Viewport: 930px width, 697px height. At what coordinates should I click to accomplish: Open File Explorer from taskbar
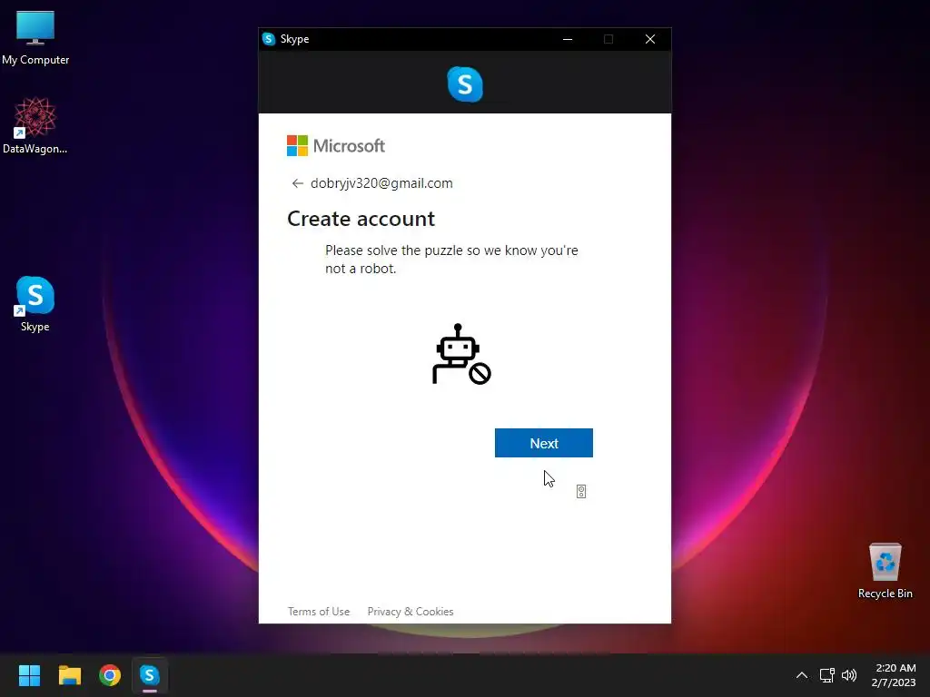(x=69, y=675)
